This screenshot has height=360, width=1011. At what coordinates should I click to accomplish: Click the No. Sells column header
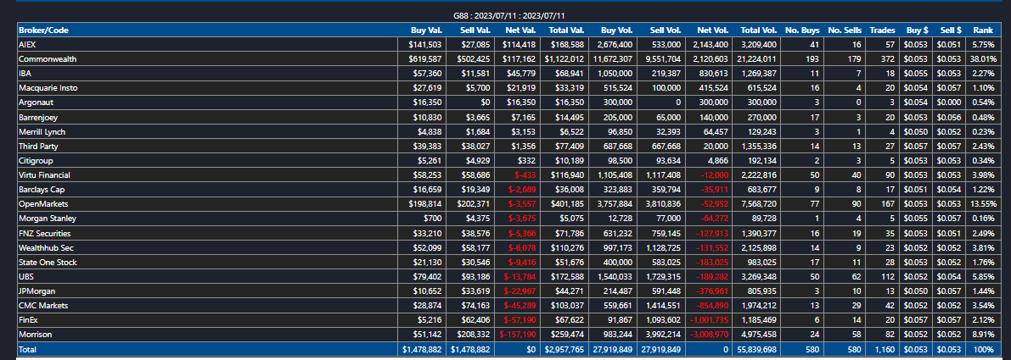click(x=844, y=30)
